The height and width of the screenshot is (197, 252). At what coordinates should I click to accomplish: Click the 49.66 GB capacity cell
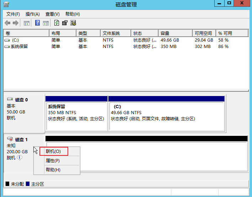[170, 40]
